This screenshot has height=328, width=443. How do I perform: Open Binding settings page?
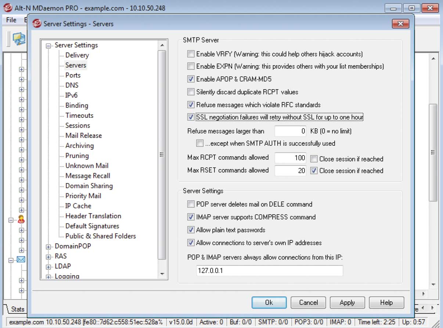pyautogui.click(x=77, y=105)
